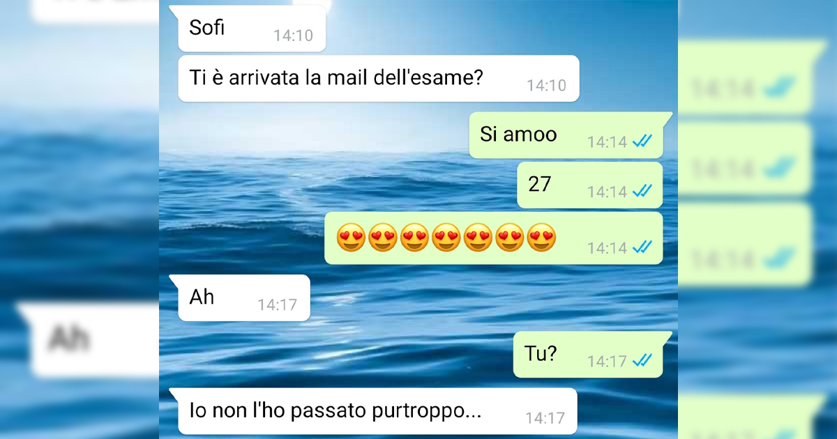Select the '27' message bubble
This screenshot has height=439, width=837.
tap(589, 185)
